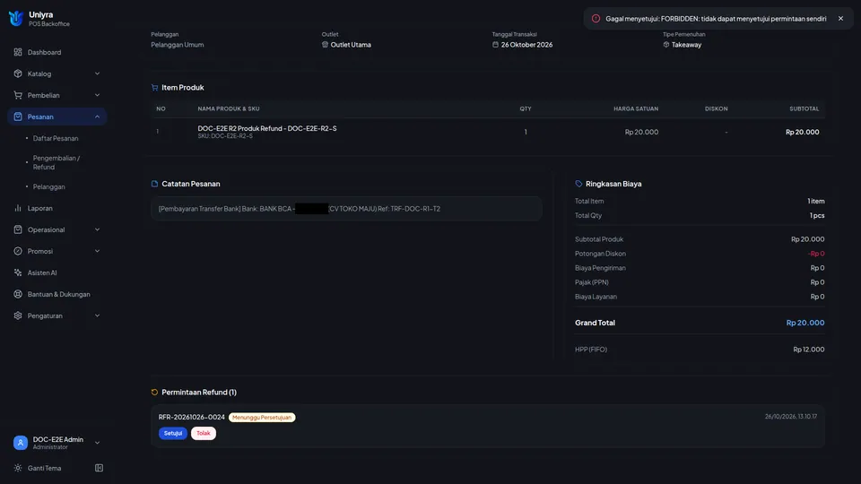Expand the Promosi menu chevron
Viewport: 861px width, 484px height.
pos(97,251)
